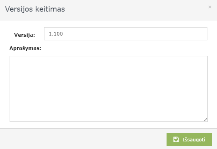Click the diskette icon beside Išsaugoti
The height and width of the screenshot is (149, 217).
176,139
